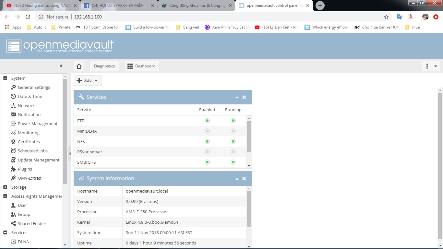Toggle NFS Enabled indicator
This screenshot has width=443, height=249.
pos(207,141)
